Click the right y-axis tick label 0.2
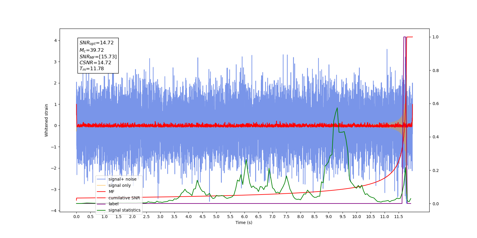Viewport: 477px width, 238px height. (x=436, y=170)
